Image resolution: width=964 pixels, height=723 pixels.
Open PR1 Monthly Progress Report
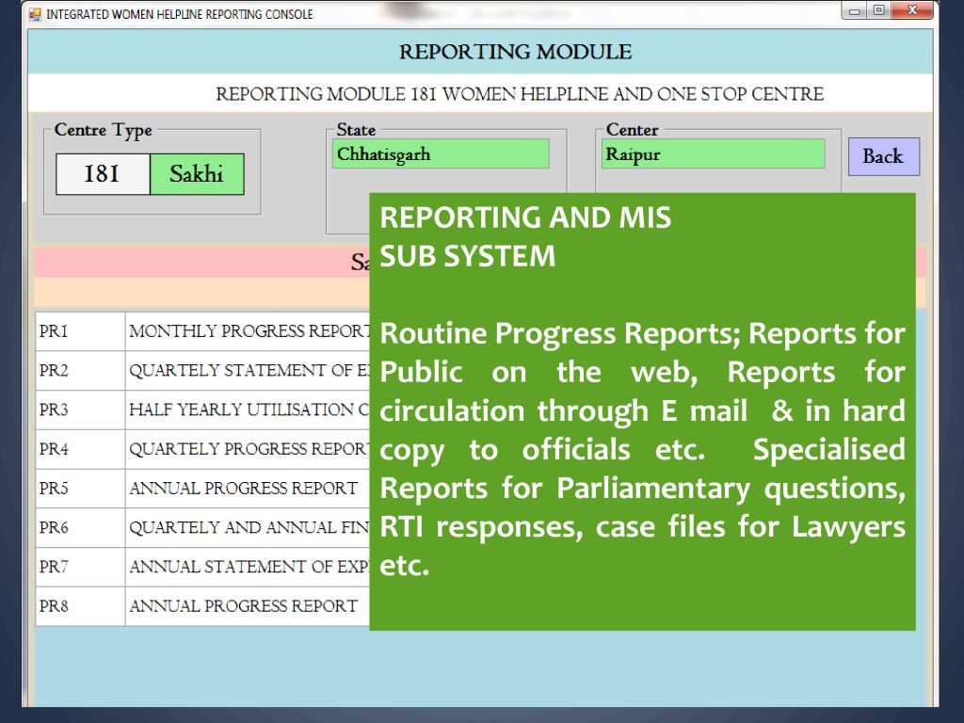(249, 331)
